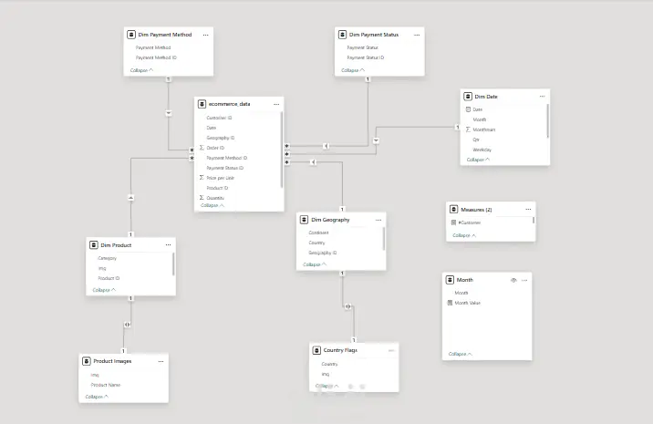
Task: Click the visibility eye icon on Month table
Action: 513,280
